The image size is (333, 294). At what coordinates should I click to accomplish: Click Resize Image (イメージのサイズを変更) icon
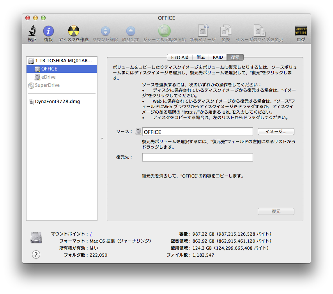260,31
